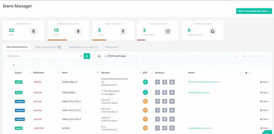Click the orange GPS pin for Jordan

pos(146,128)
